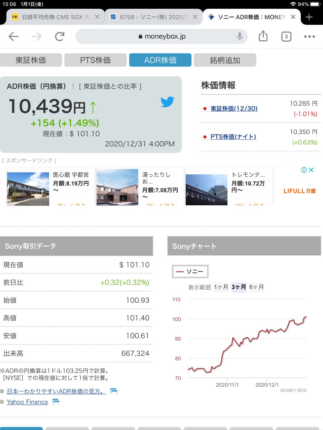Tap the browser back arrow
Viewport: 323px width, 430px height.
(x=13, y=36)
